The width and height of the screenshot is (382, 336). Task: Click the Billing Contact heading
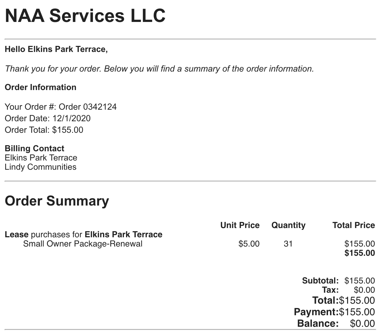tap(34, 148)
